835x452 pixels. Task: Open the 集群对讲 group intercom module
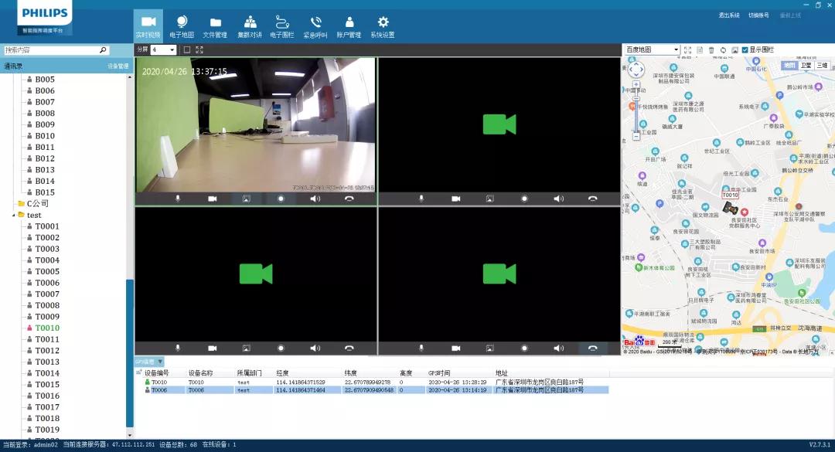(250, 25)
